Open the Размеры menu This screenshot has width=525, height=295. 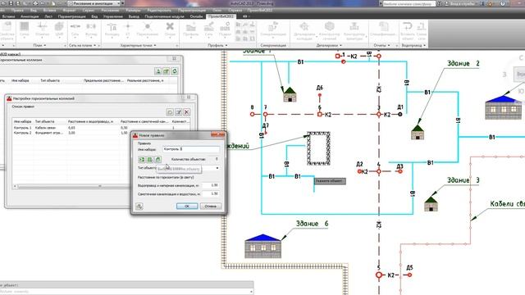click(133, 11)
